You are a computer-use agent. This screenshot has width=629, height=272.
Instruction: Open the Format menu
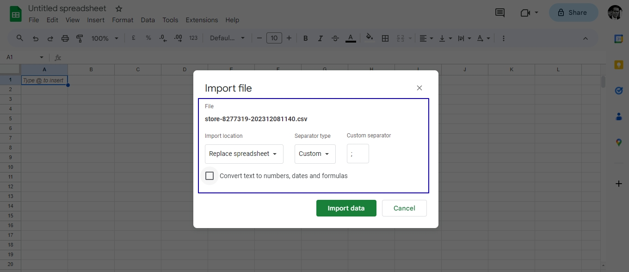[x=123, y=20]
